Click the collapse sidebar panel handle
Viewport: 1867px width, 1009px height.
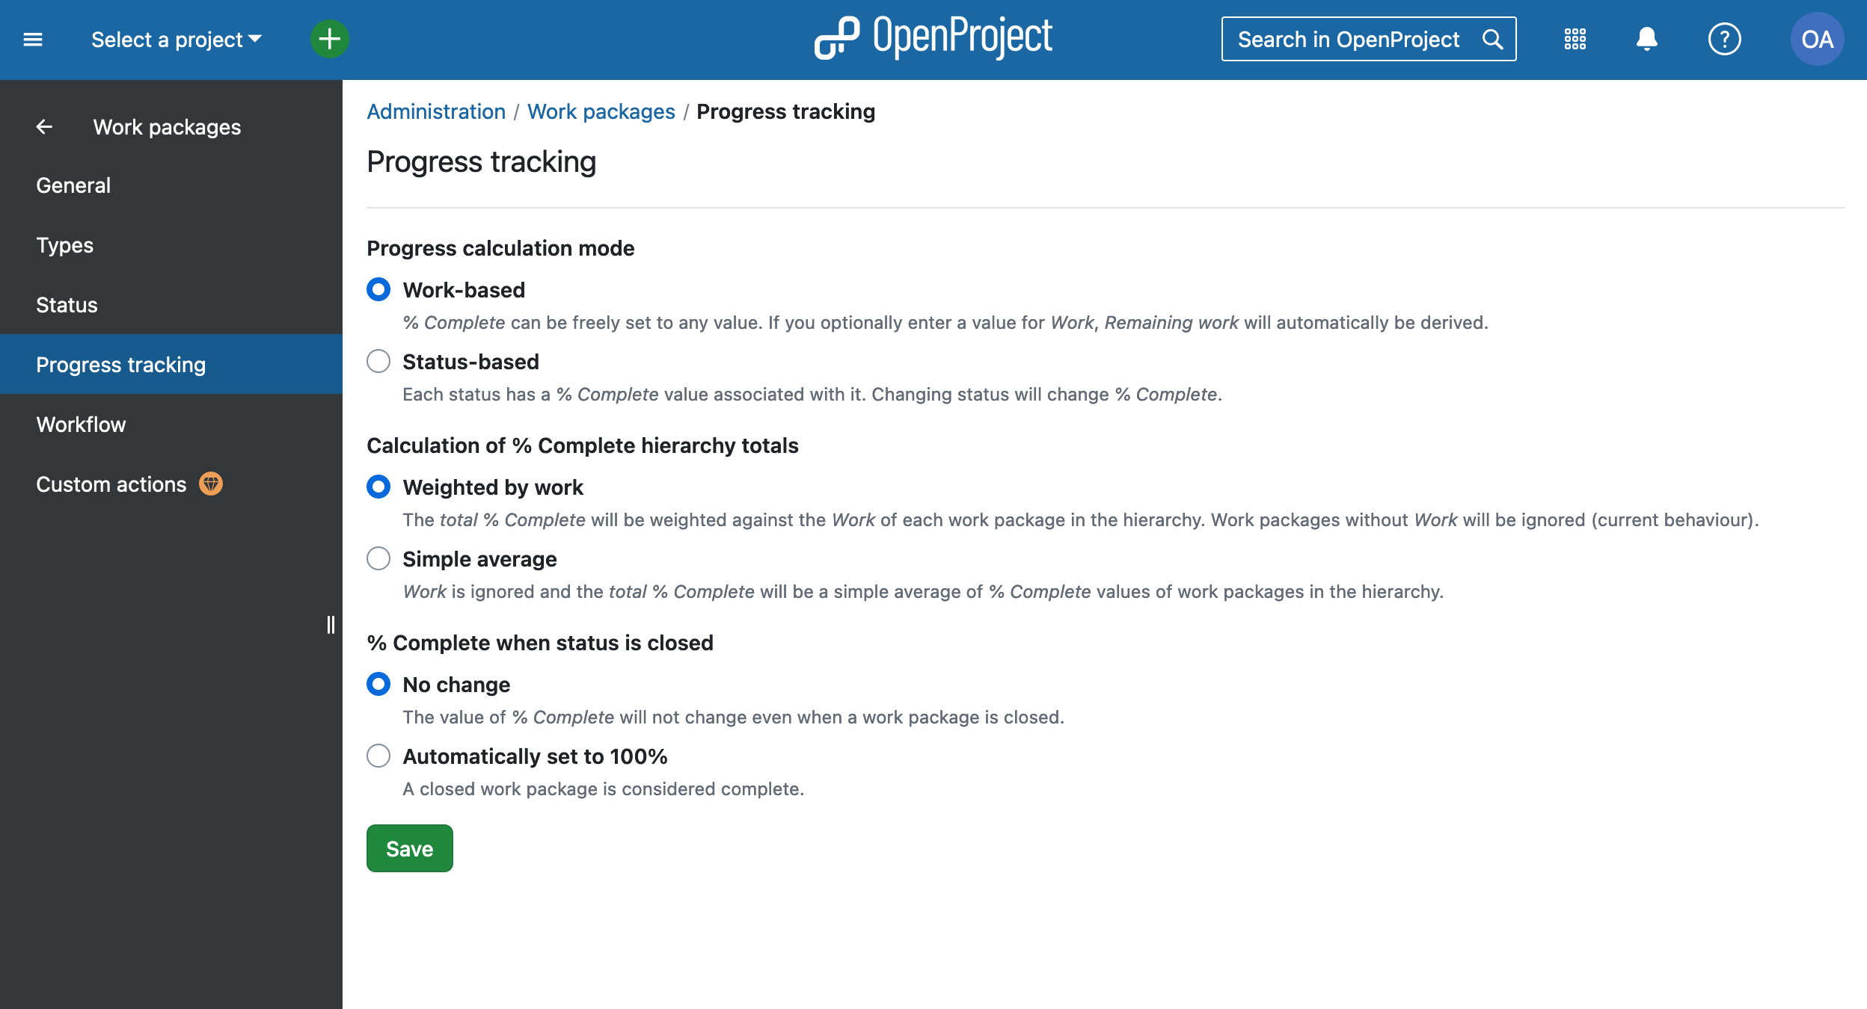pyautogui.click(x=331, y=623)
